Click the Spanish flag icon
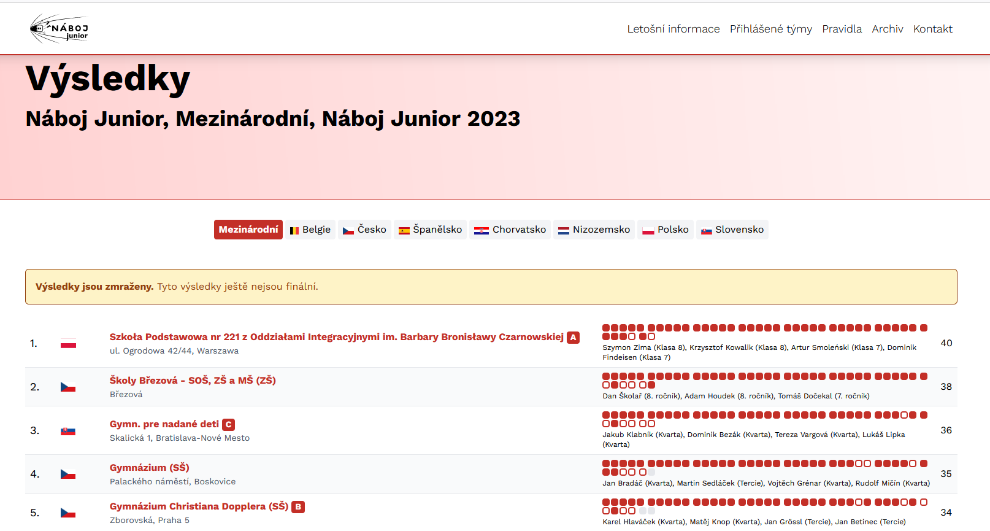 [404, 230]
